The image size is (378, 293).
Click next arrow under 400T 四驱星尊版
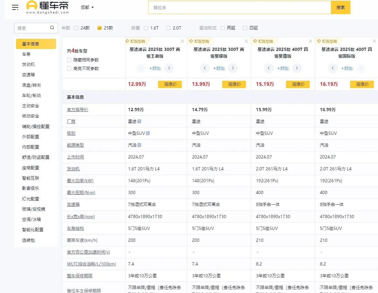[297, 68]
